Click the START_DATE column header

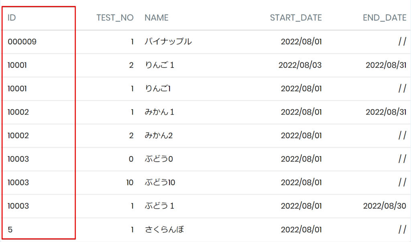pyautogui.click(x=296, y=18)
